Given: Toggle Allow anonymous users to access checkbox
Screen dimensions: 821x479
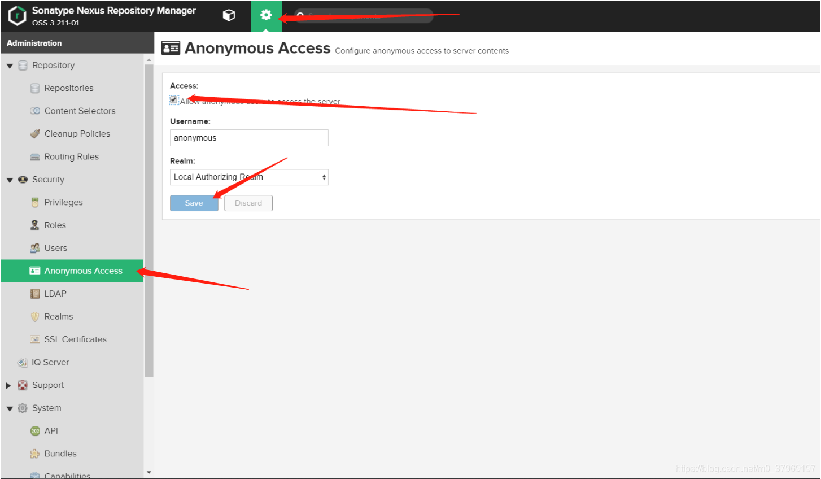Looking at the screenshot, I should coord(174,100).
